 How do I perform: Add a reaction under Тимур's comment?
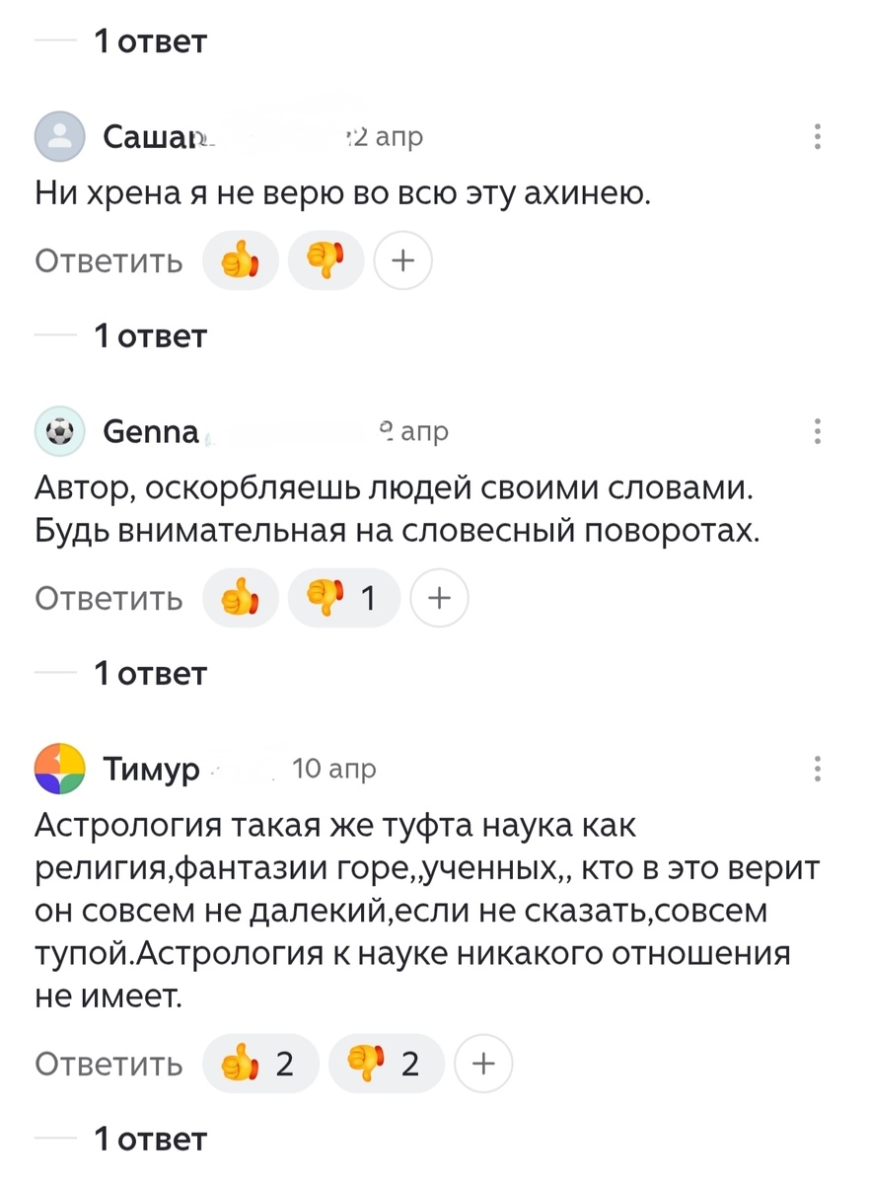tap(483, 1064)
